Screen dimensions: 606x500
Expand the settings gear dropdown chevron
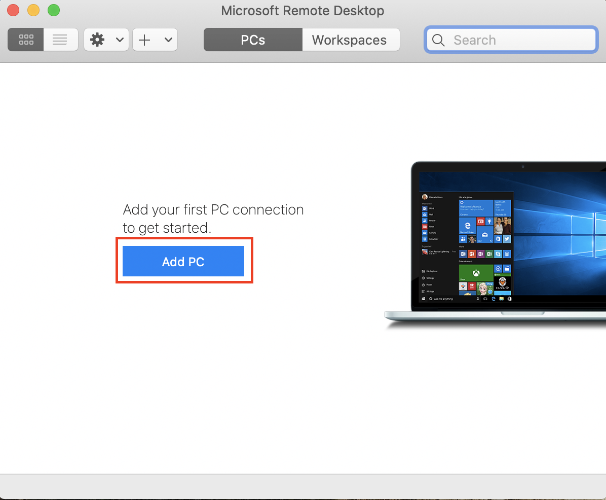click(120, 40)
